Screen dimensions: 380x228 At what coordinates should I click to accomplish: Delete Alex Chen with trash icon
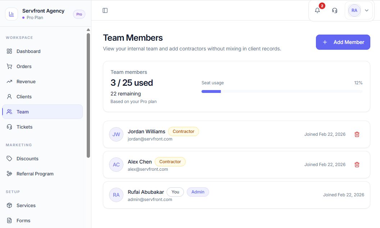pyautogui.click(x=357, y=165)
